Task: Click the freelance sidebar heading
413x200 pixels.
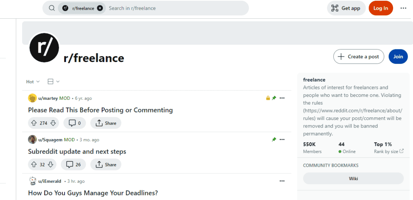Action: tap(314, 80)
